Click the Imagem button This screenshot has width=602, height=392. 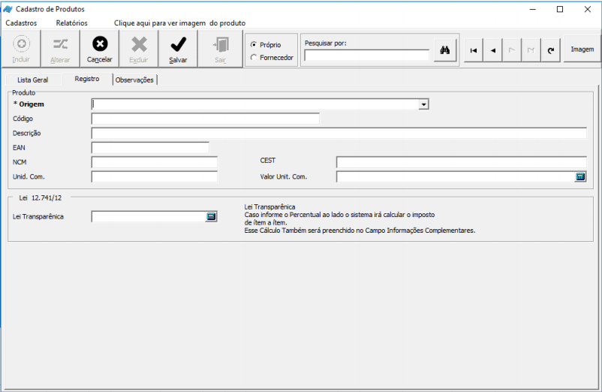click(x=582, y=50)
